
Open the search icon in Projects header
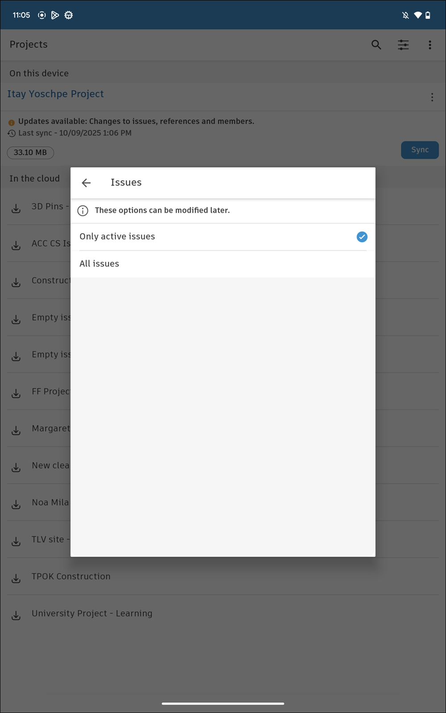(376, 45)
